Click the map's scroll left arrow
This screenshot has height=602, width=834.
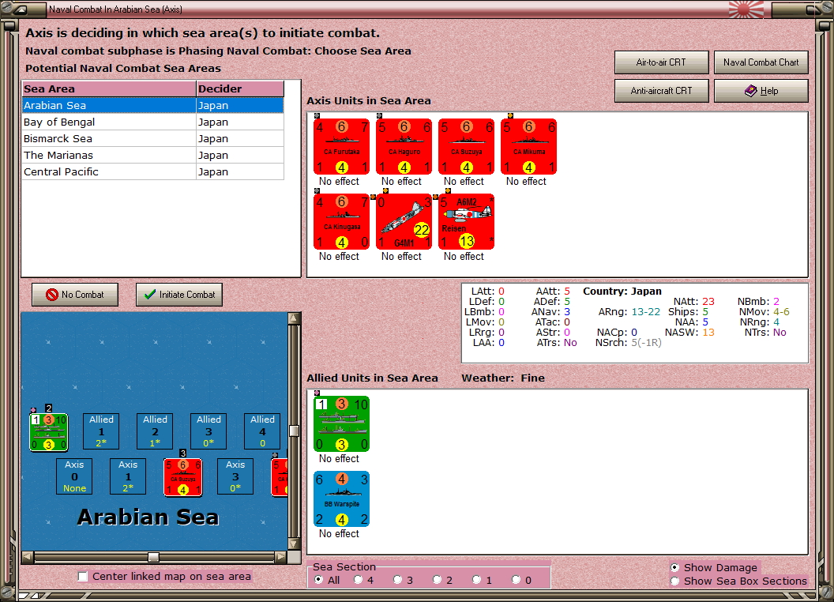[x=28, y=557]
